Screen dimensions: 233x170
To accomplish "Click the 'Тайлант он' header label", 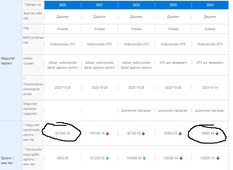I will [33, 5].
